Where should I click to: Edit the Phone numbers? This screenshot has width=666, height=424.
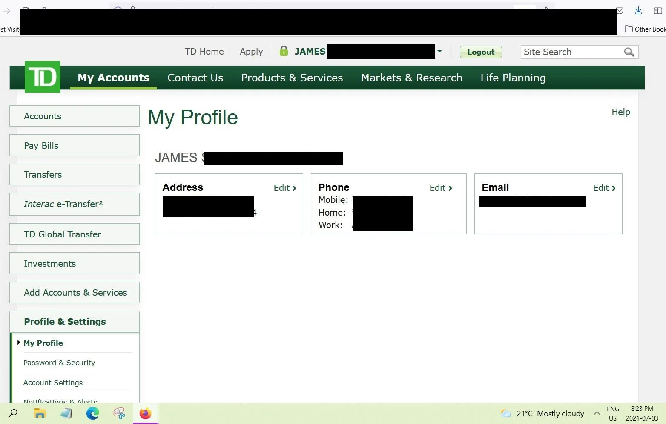pyautogui.click(x=441, y=188)
